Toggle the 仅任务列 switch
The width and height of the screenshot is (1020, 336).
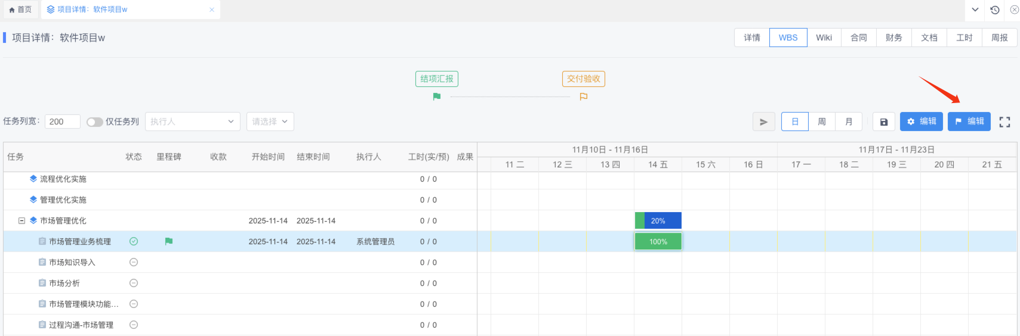click(94, 122)
